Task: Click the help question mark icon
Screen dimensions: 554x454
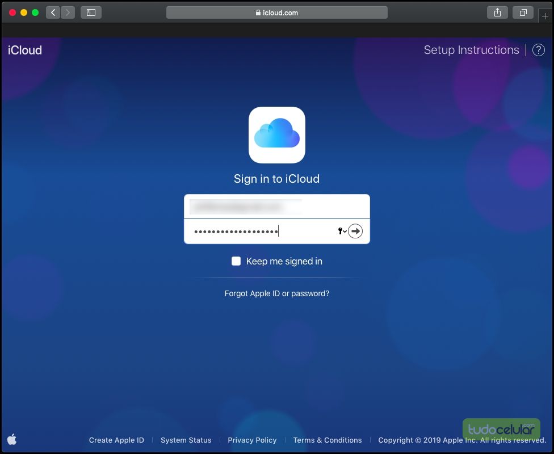Action: coord(538,50)
